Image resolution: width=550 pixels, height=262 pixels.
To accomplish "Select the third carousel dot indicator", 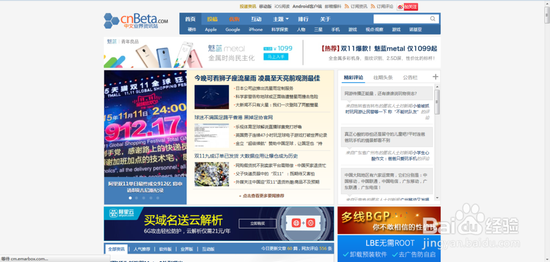I will 144,198.
